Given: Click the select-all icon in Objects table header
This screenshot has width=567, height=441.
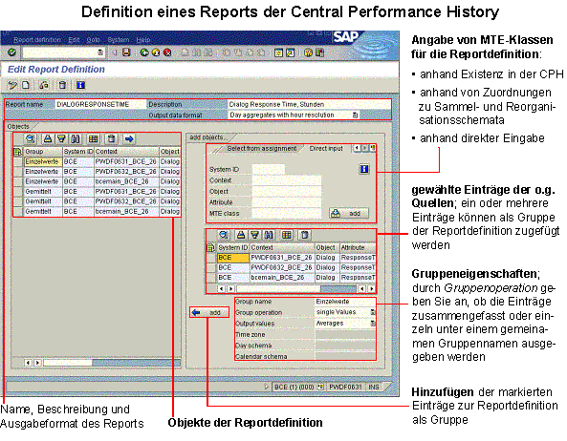Looking at the screenshot, I should coord(17,152).
